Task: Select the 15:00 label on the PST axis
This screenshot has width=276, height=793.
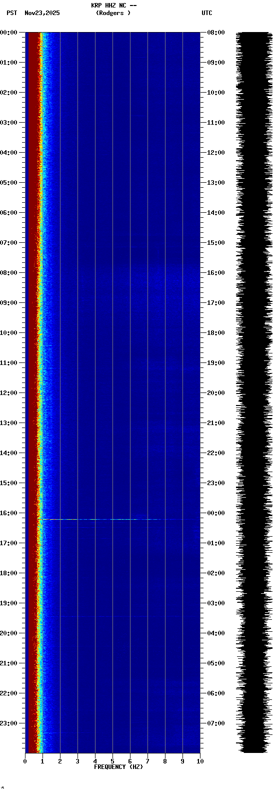Action: [x=8, y=483]
